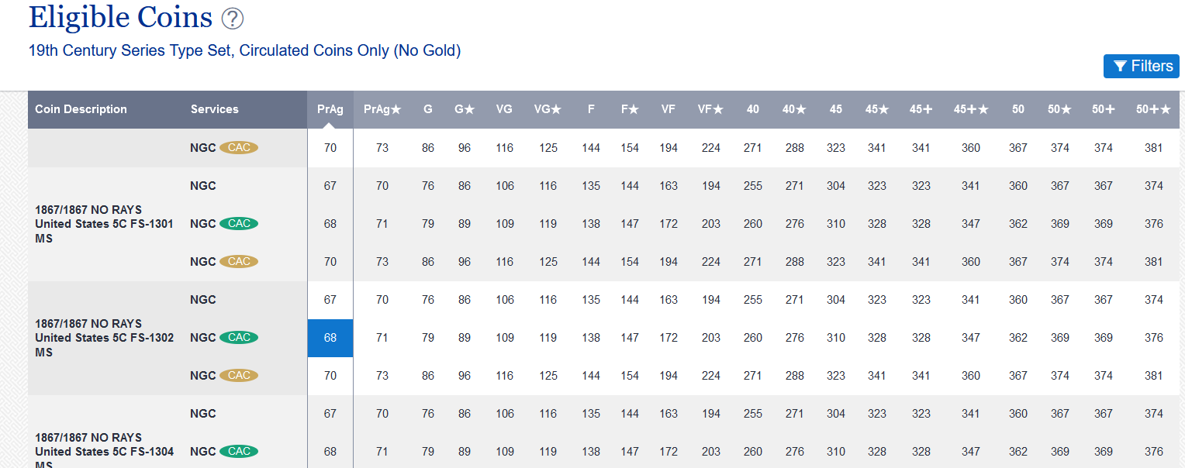Click green CAC badge in FS-1302 rows
This screenshot has width=1185, height=468.
pos(239,338)
